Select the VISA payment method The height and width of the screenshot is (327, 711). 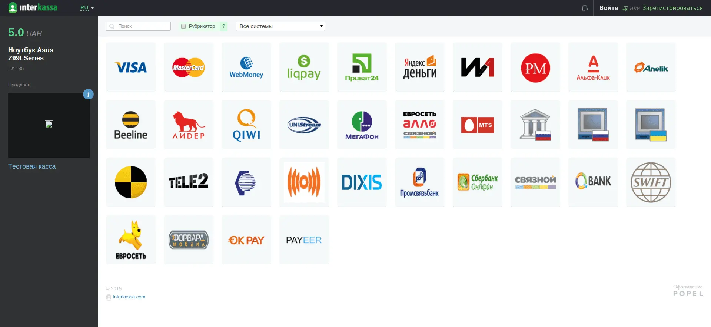(x=130, y=67)
